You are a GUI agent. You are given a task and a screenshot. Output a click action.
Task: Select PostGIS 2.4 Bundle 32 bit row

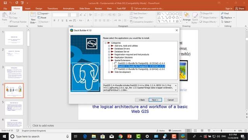(x=141, y=63)
